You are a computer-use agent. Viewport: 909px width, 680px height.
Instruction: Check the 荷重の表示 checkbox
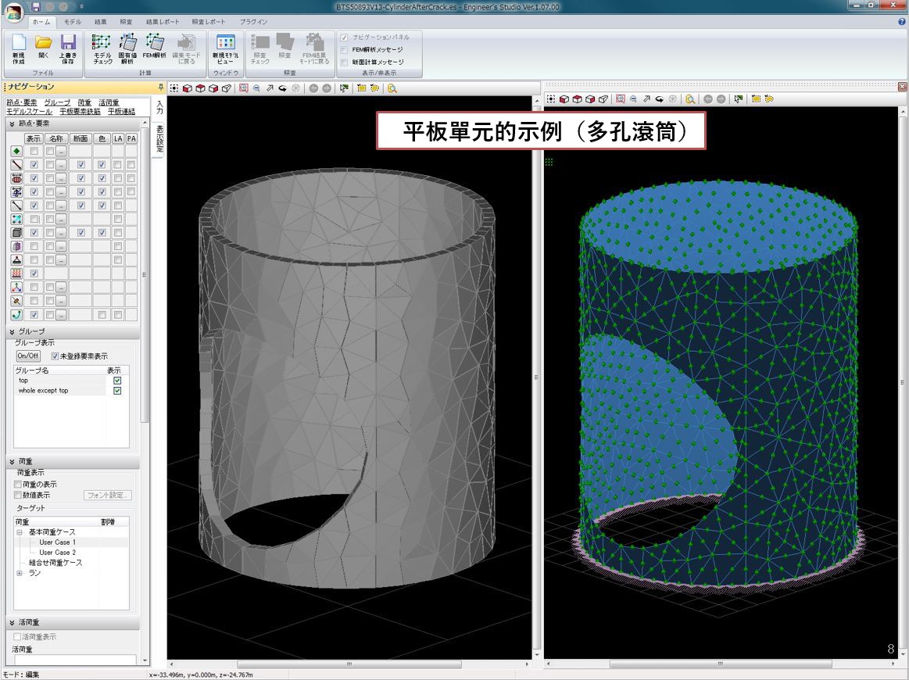pos(18,484)
